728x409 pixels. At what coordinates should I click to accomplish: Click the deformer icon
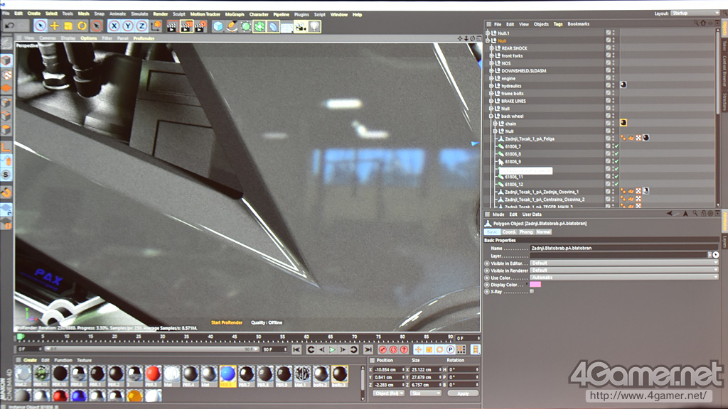tap(273, 26)
